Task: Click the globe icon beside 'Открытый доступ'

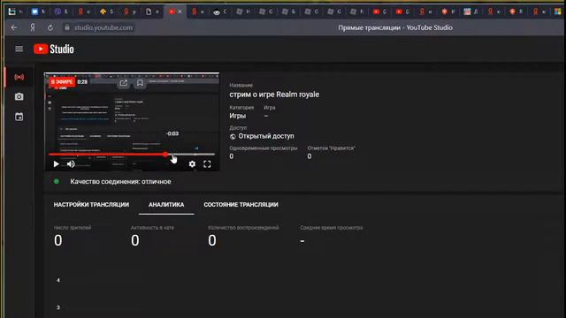Action: [x=233, y=136]
